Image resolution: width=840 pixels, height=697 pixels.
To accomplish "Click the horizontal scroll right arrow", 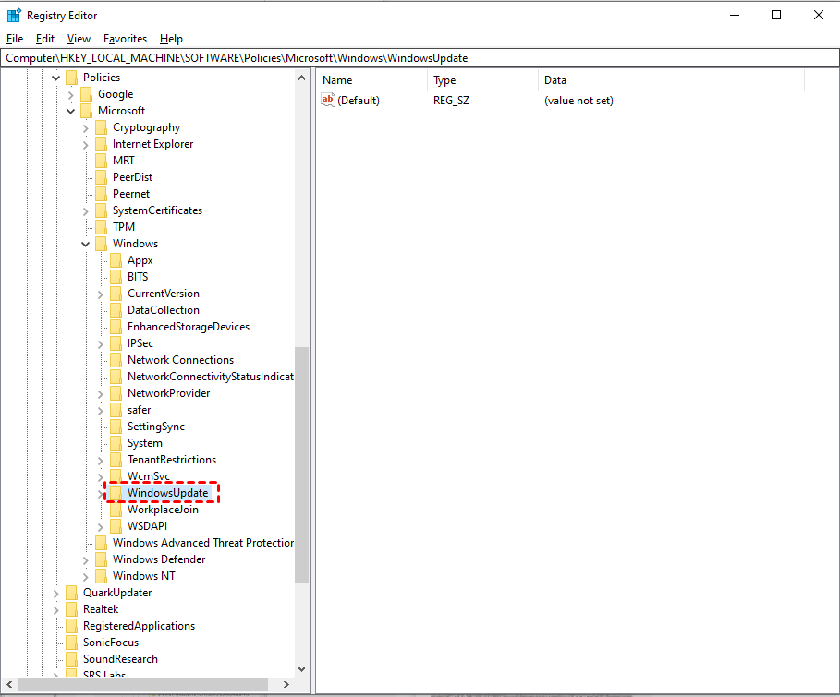I will click(286, 684).
